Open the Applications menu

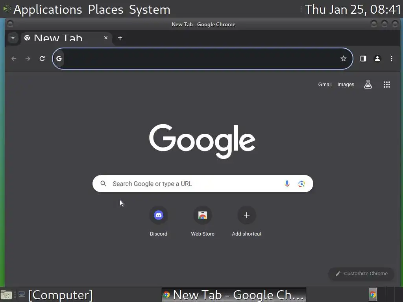coord(48,9)
